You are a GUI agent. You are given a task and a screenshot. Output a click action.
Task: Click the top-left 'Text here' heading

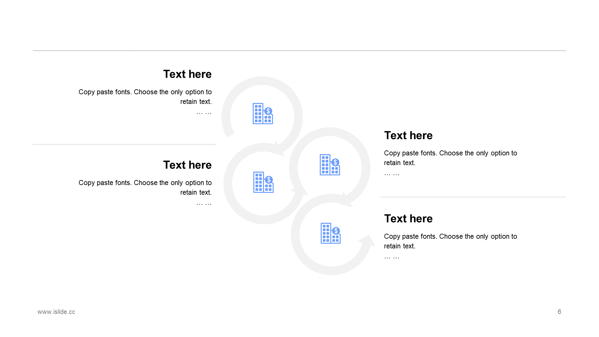[x=187, y=74]
